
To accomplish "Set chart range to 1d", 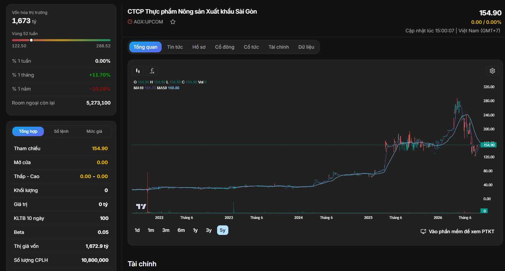I will (x=137, y=230).
